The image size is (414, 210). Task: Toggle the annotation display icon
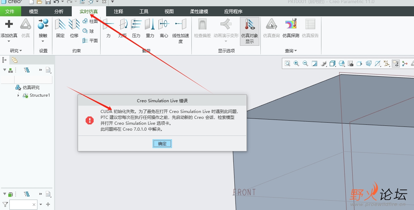pos(396,63)
